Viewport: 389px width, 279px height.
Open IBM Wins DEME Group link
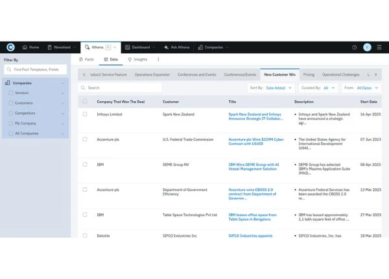(x=253, y=167)
